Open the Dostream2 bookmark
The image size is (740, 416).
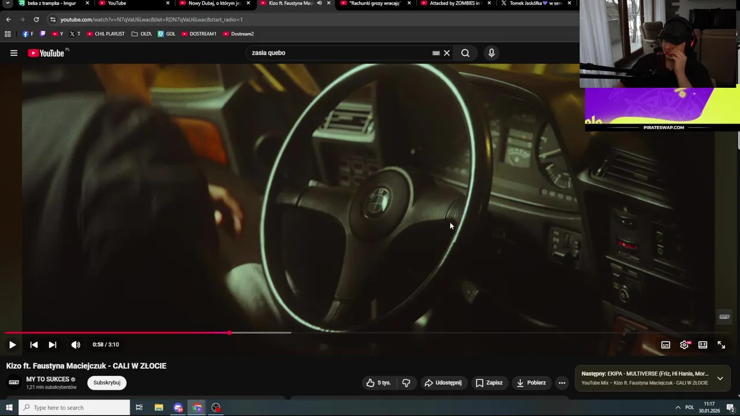point(238,34)
